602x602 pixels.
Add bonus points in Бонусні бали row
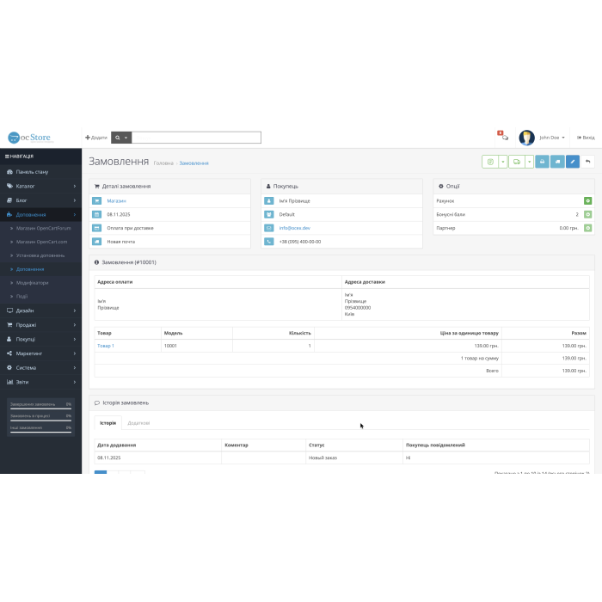click(x=587, y=214)
